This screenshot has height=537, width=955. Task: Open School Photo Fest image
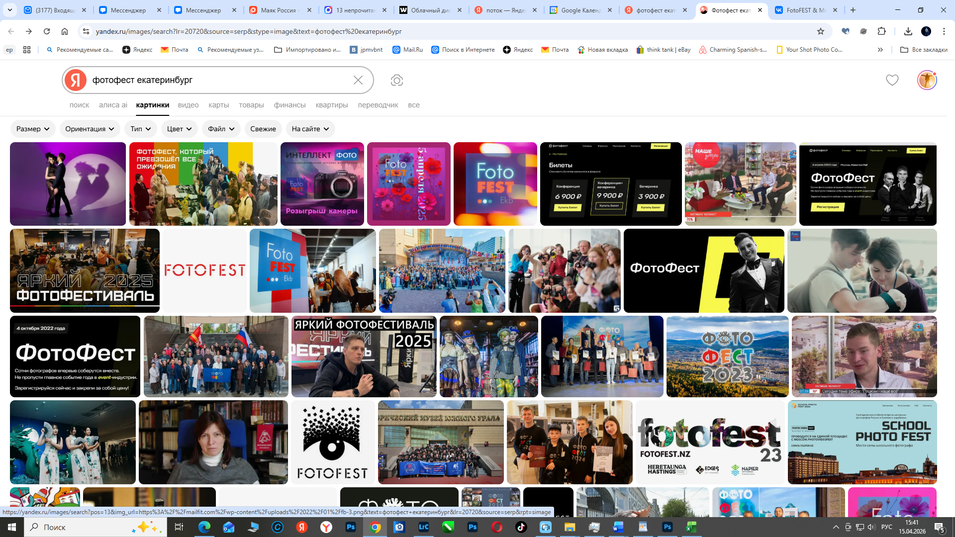[862, 442]
